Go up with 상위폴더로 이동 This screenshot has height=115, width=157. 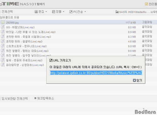pos(10,17)
